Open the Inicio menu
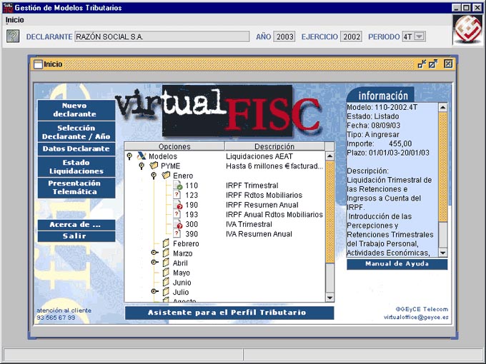 click(14, 20)
